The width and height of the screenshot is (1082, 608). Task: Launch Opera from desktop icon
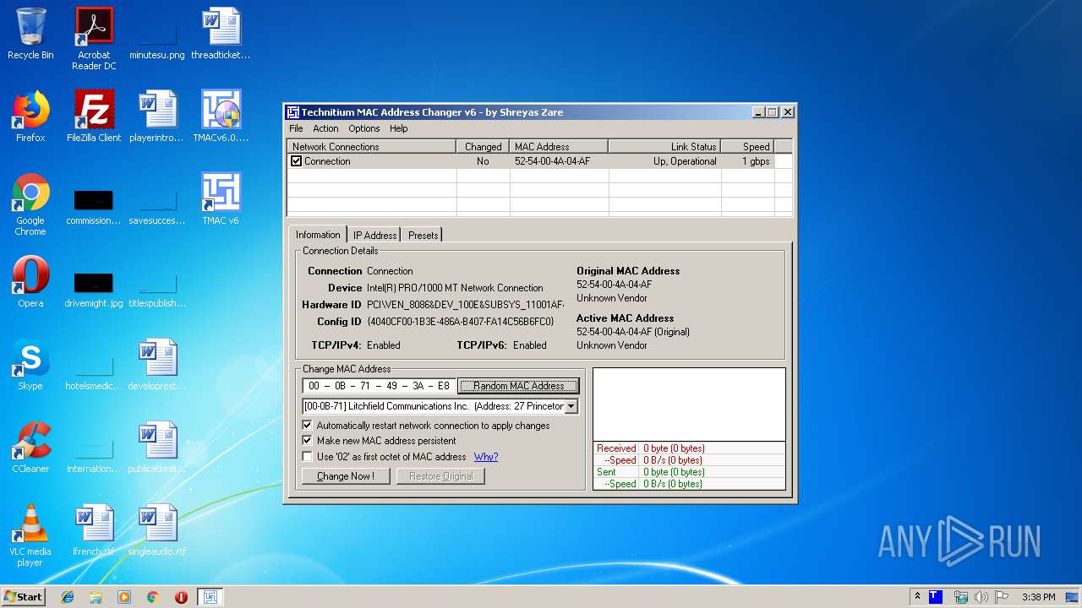coord(30,282)
